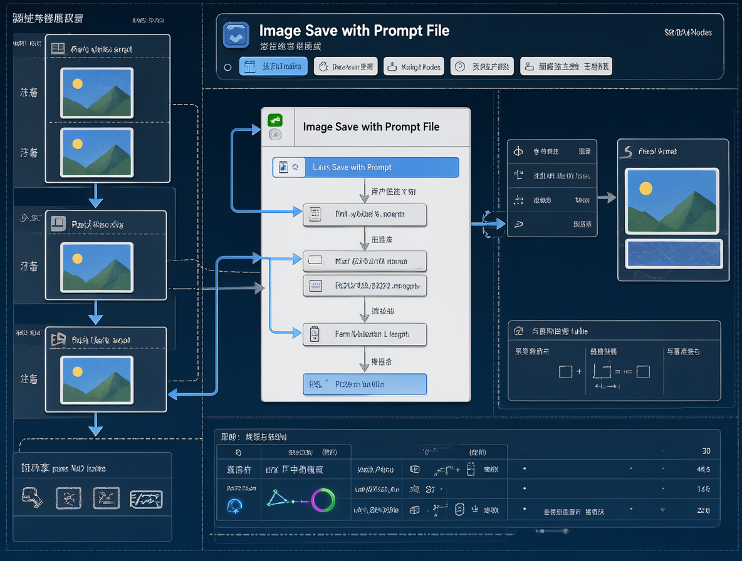The height and width of the screenshot is (561, 742).
Task: Open the header tab with the clock icon
Action: (482, 66)
